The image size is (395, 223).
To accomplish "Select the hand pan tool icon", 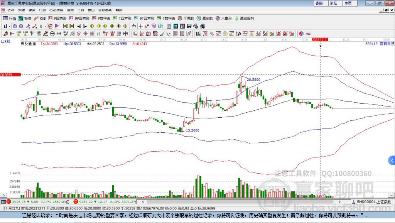I will 134,26.
